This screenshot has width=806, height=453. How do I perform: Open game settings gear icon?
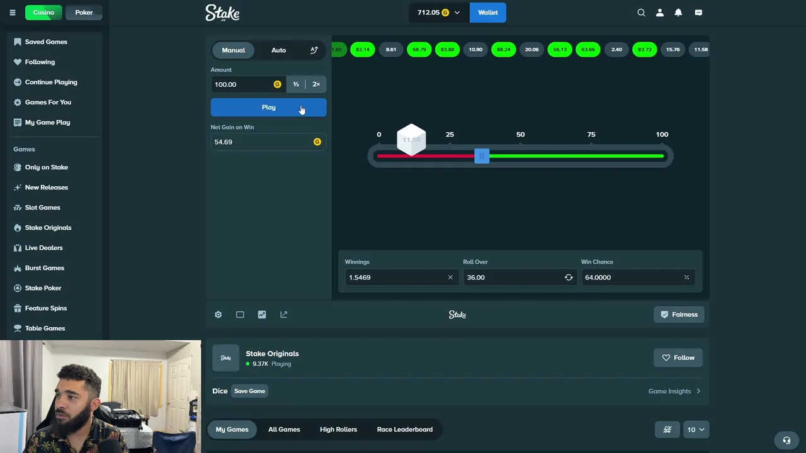pos(218,315)
